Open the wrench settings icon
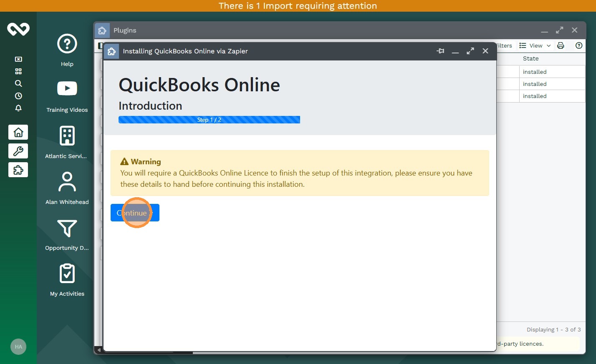 point(18,151)
